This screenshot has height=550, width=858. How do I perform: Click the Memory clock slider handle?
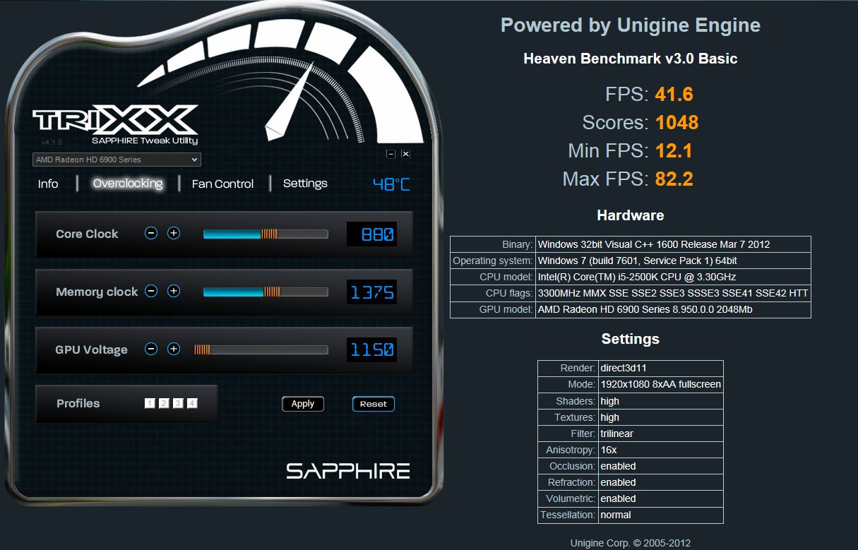click(x=272, y=292)
